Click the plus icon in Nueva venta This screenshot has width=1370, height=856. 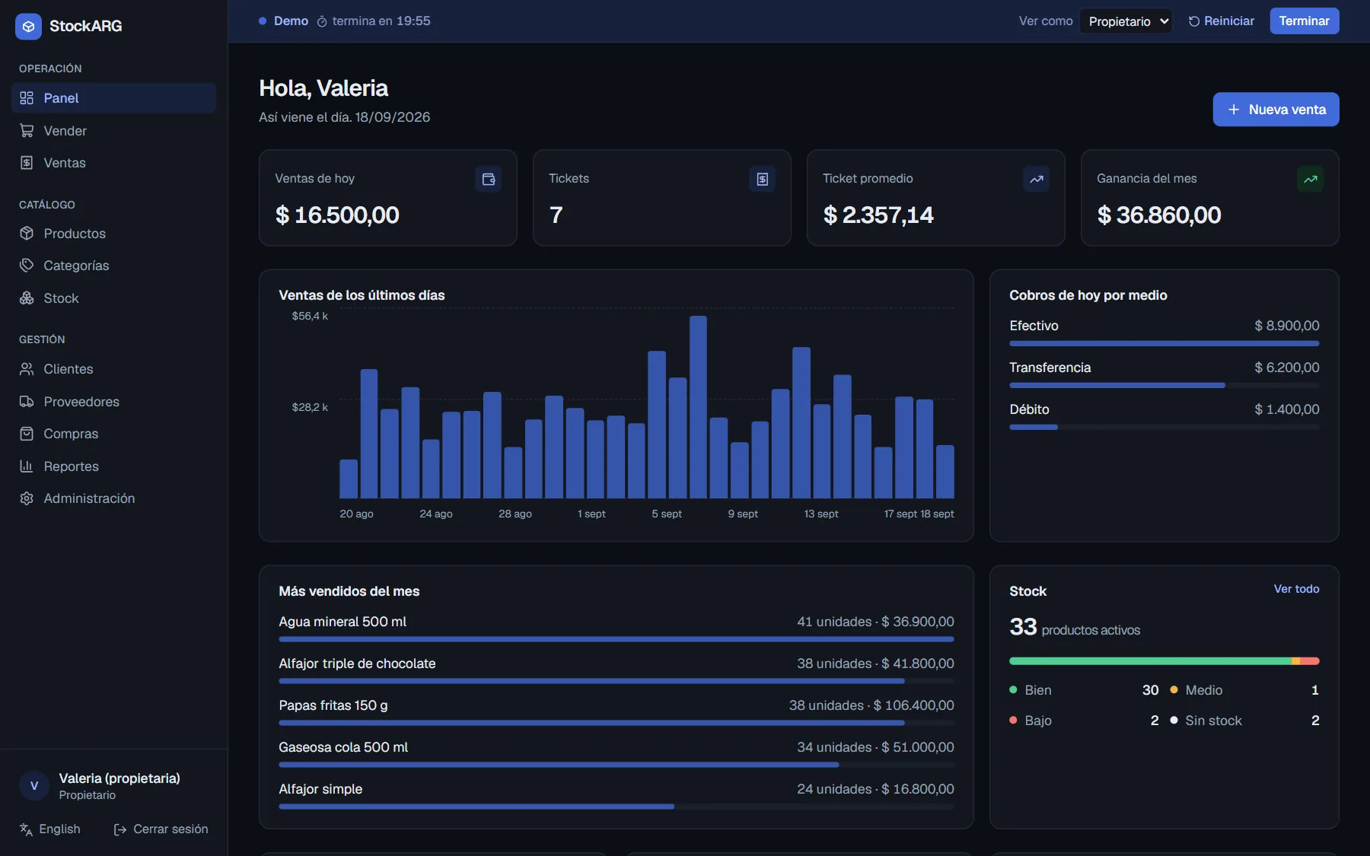(x=1234, y=110)
